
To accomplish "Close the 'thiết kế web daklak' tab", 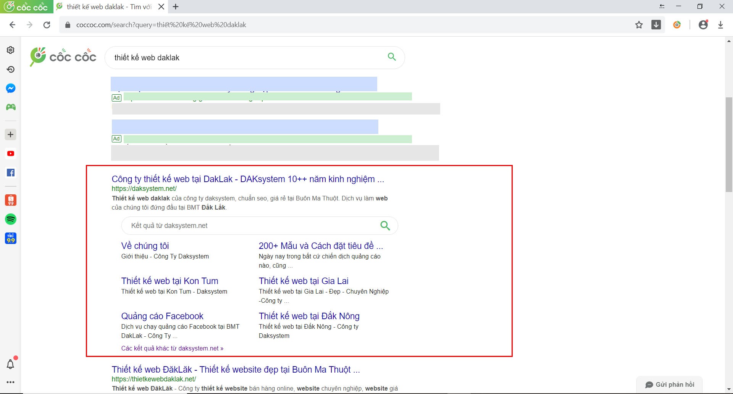I will [x=161, y=7].
